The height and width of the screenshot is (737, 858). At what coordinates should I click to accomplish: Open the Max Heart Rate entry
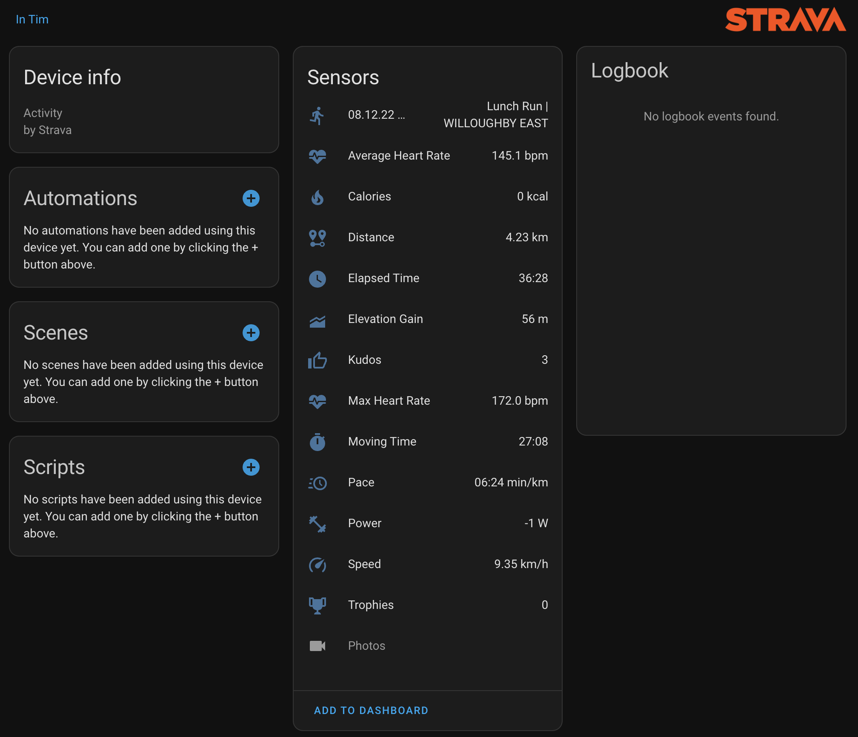(x=427, y=401)
